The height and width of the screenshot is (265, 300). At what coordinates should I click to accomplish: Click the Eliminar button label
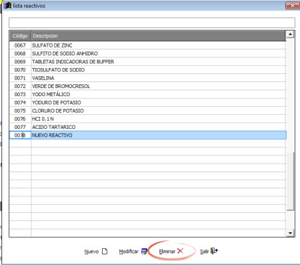click(x=167, y=252)
